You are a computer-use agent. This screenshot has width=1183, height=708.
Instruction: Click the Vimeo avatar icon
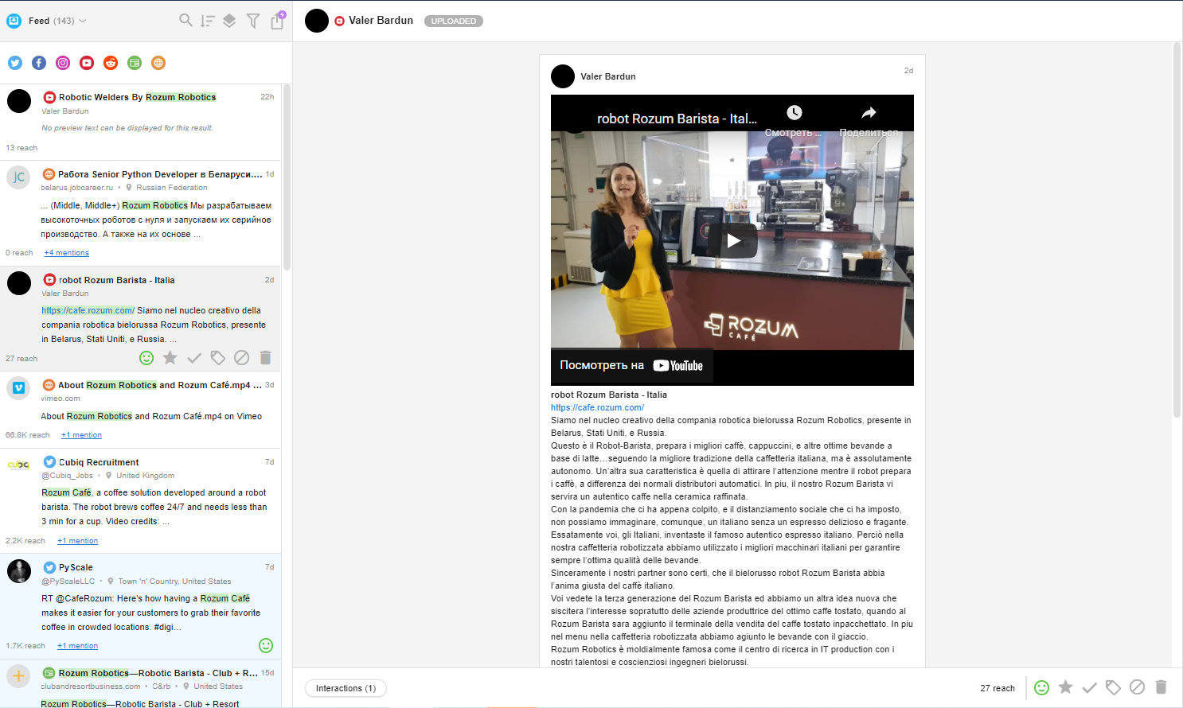pyautogui.click(x=18, y=387)
